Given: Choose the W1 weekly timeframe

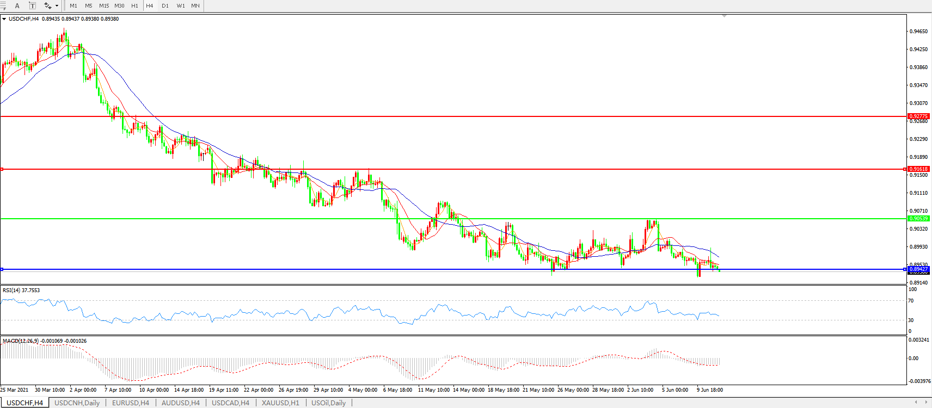Looking at the screenshot, I should (181, 5).
